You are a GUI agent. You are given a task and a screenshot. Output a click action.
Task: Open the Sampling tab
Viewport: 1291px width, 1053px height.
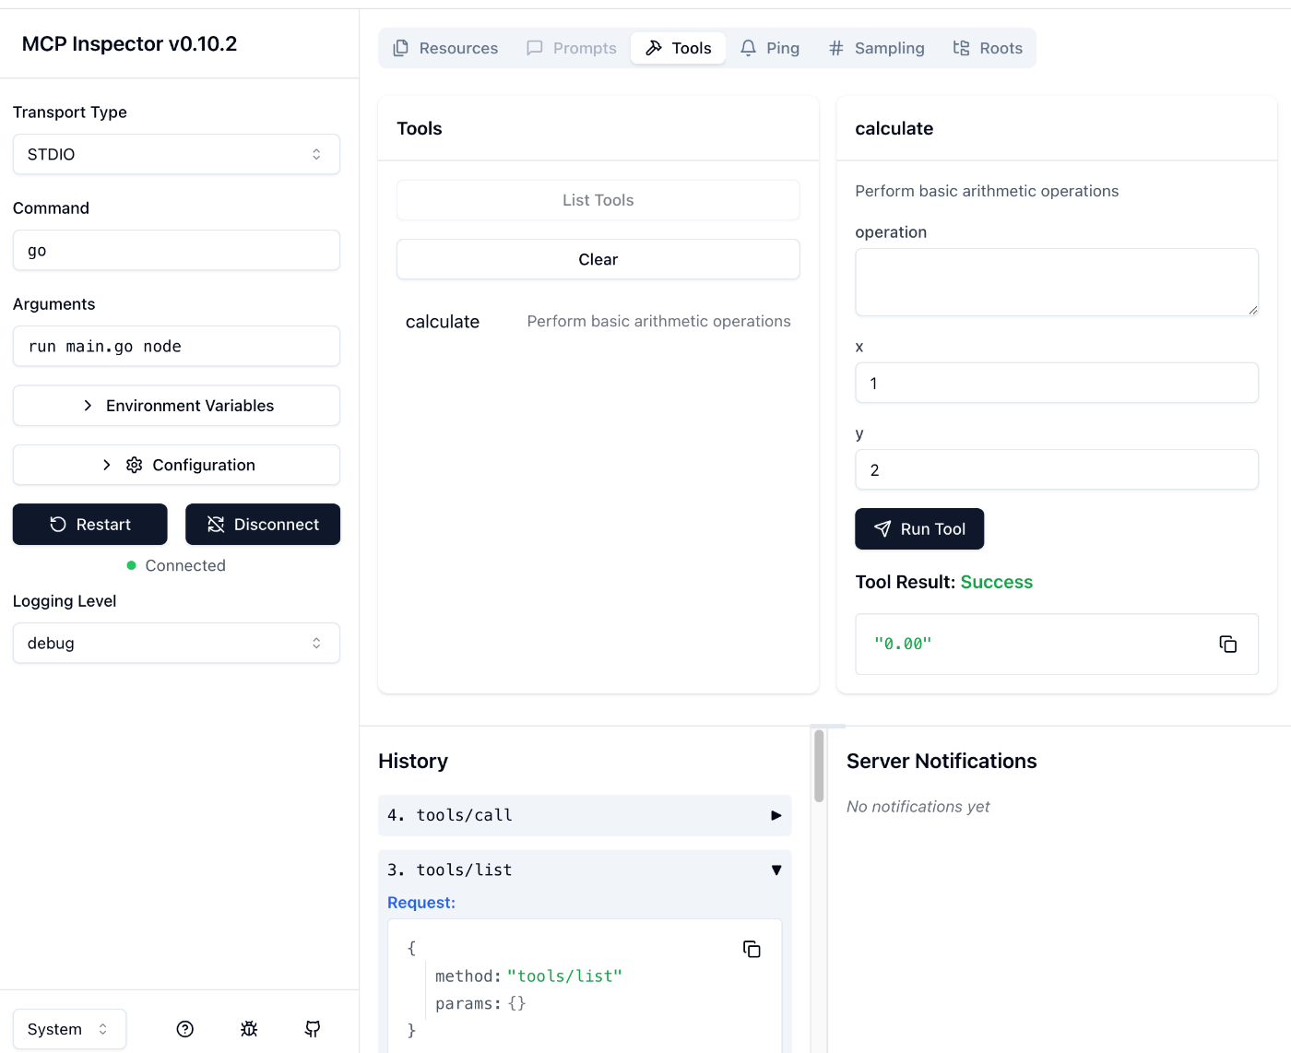[x=876, y=48]
